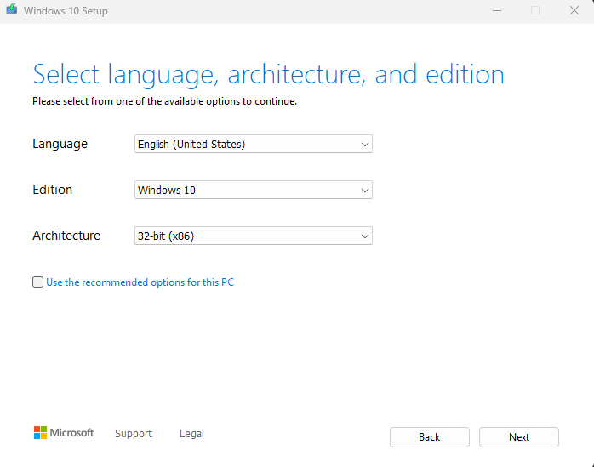Expand the 32-bit (x86) architecture combo box
The image size is (594, 467).
point(247,236)
